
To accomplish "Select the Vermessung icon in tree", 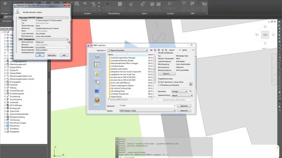I will tap(8, 120).
